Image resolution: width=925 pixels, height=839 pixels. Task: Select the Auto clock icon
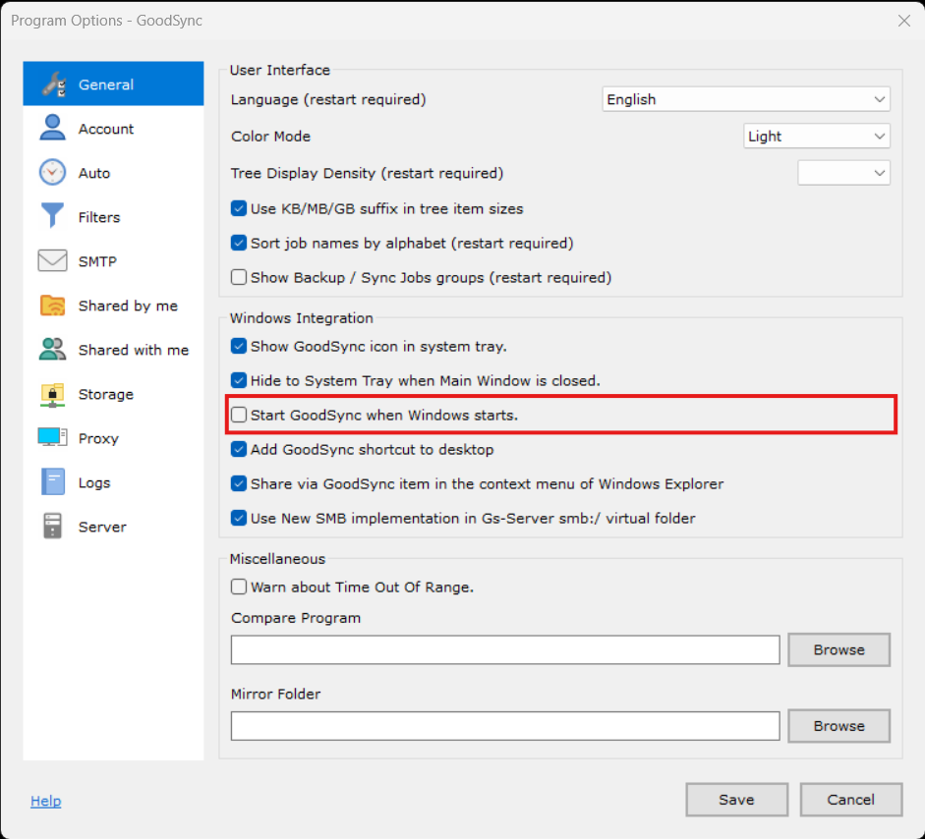click(x=52, y=173)
